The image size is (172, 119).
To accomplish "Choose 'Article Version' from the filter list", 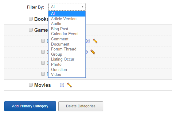I will [67, 19].
